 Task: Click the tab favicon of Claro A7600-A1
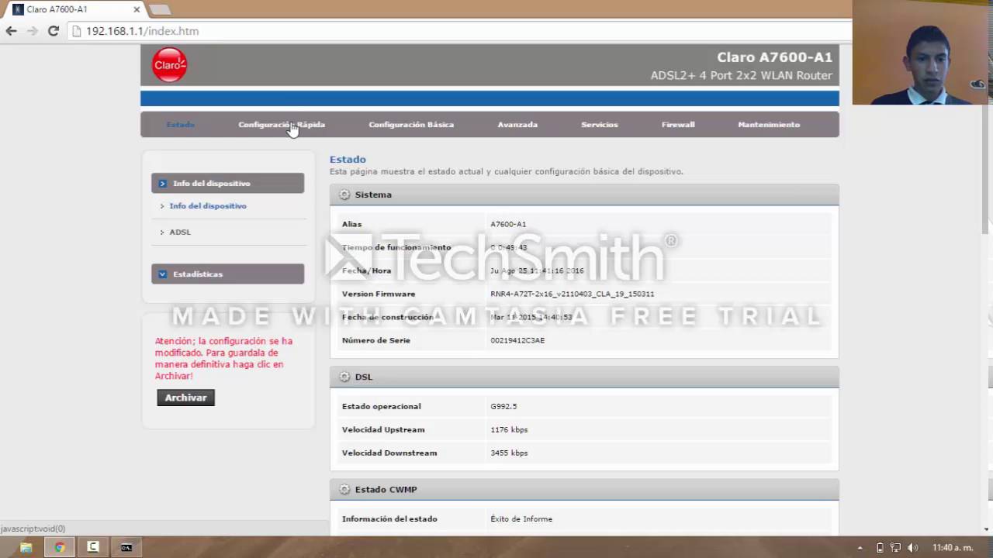point(18,9)
